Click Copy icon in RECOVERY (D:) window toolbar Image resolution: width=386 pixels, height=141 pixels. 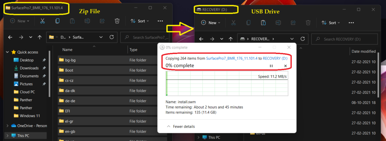click(x=248, y=23)
